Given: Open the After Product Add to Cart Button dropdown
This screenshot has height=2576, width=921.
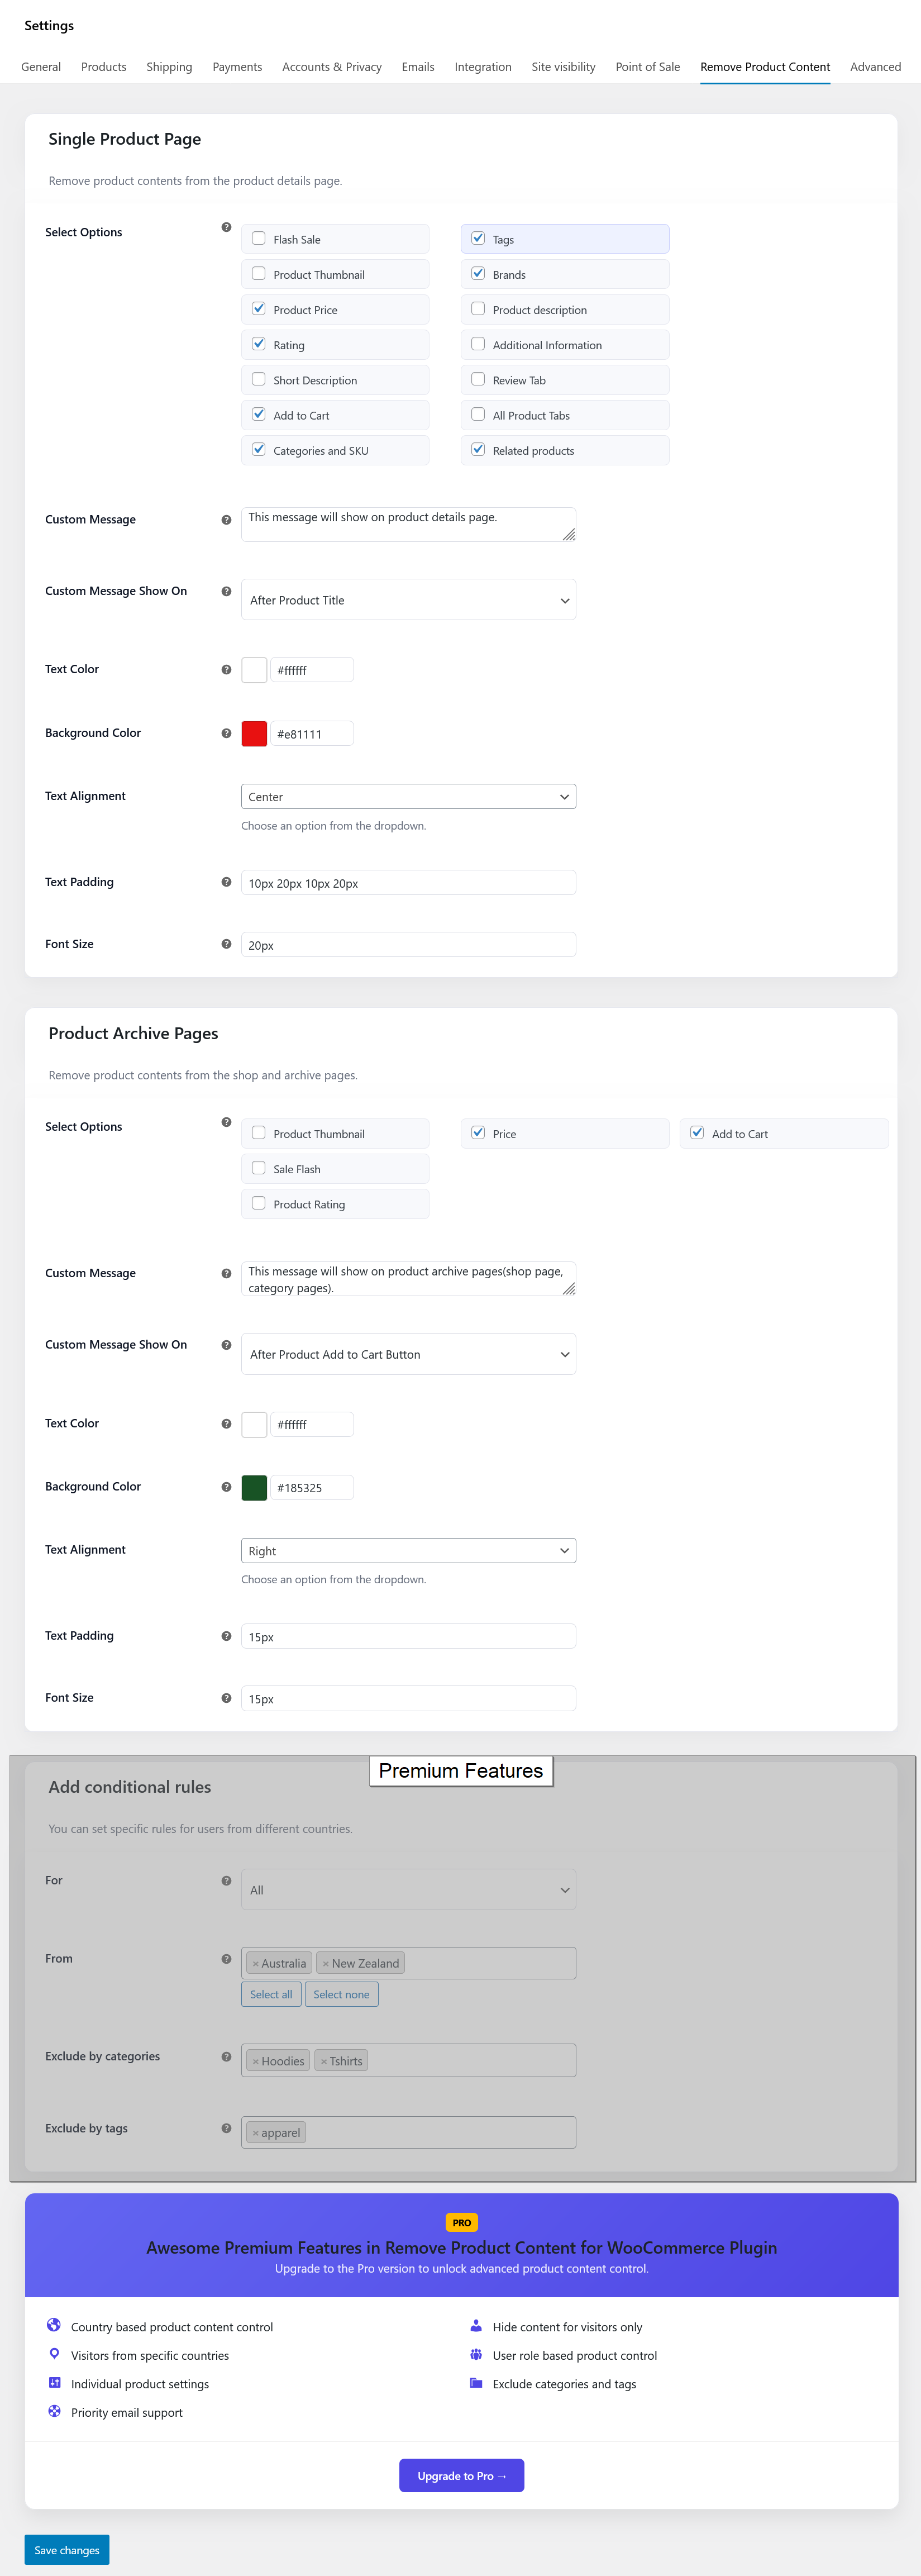Looking at the screenshot, I should point(408,1354).
